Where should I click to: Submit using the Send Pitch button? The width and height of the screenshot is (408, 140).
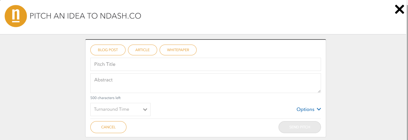click(x=300, y=127)
